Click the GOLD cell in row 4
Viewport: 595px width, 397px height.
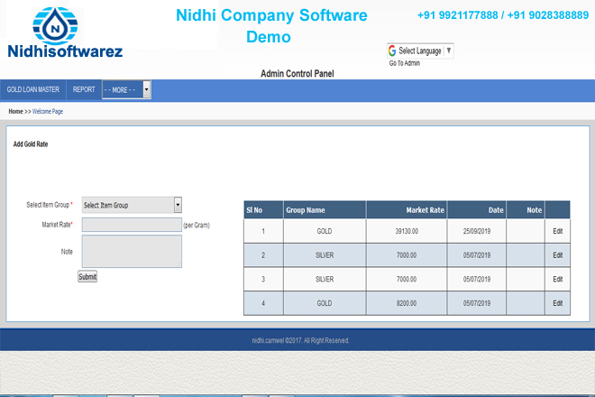(325, 303)
